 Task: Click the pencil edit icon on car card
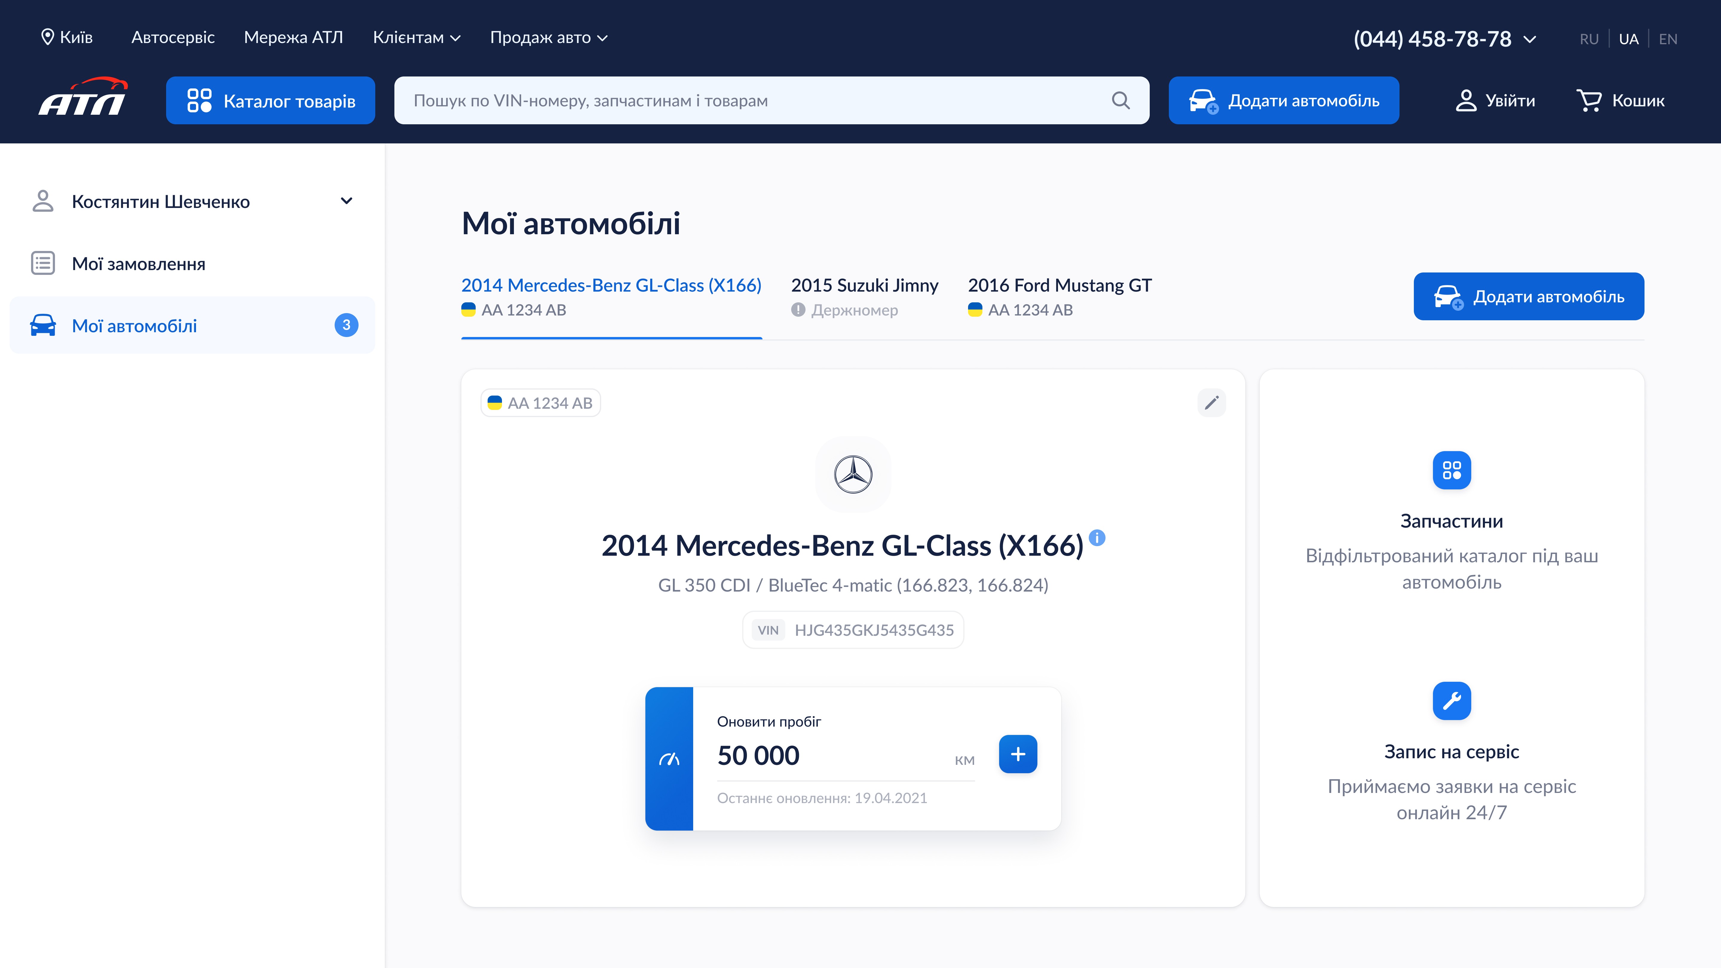(x=1211, y=403)
